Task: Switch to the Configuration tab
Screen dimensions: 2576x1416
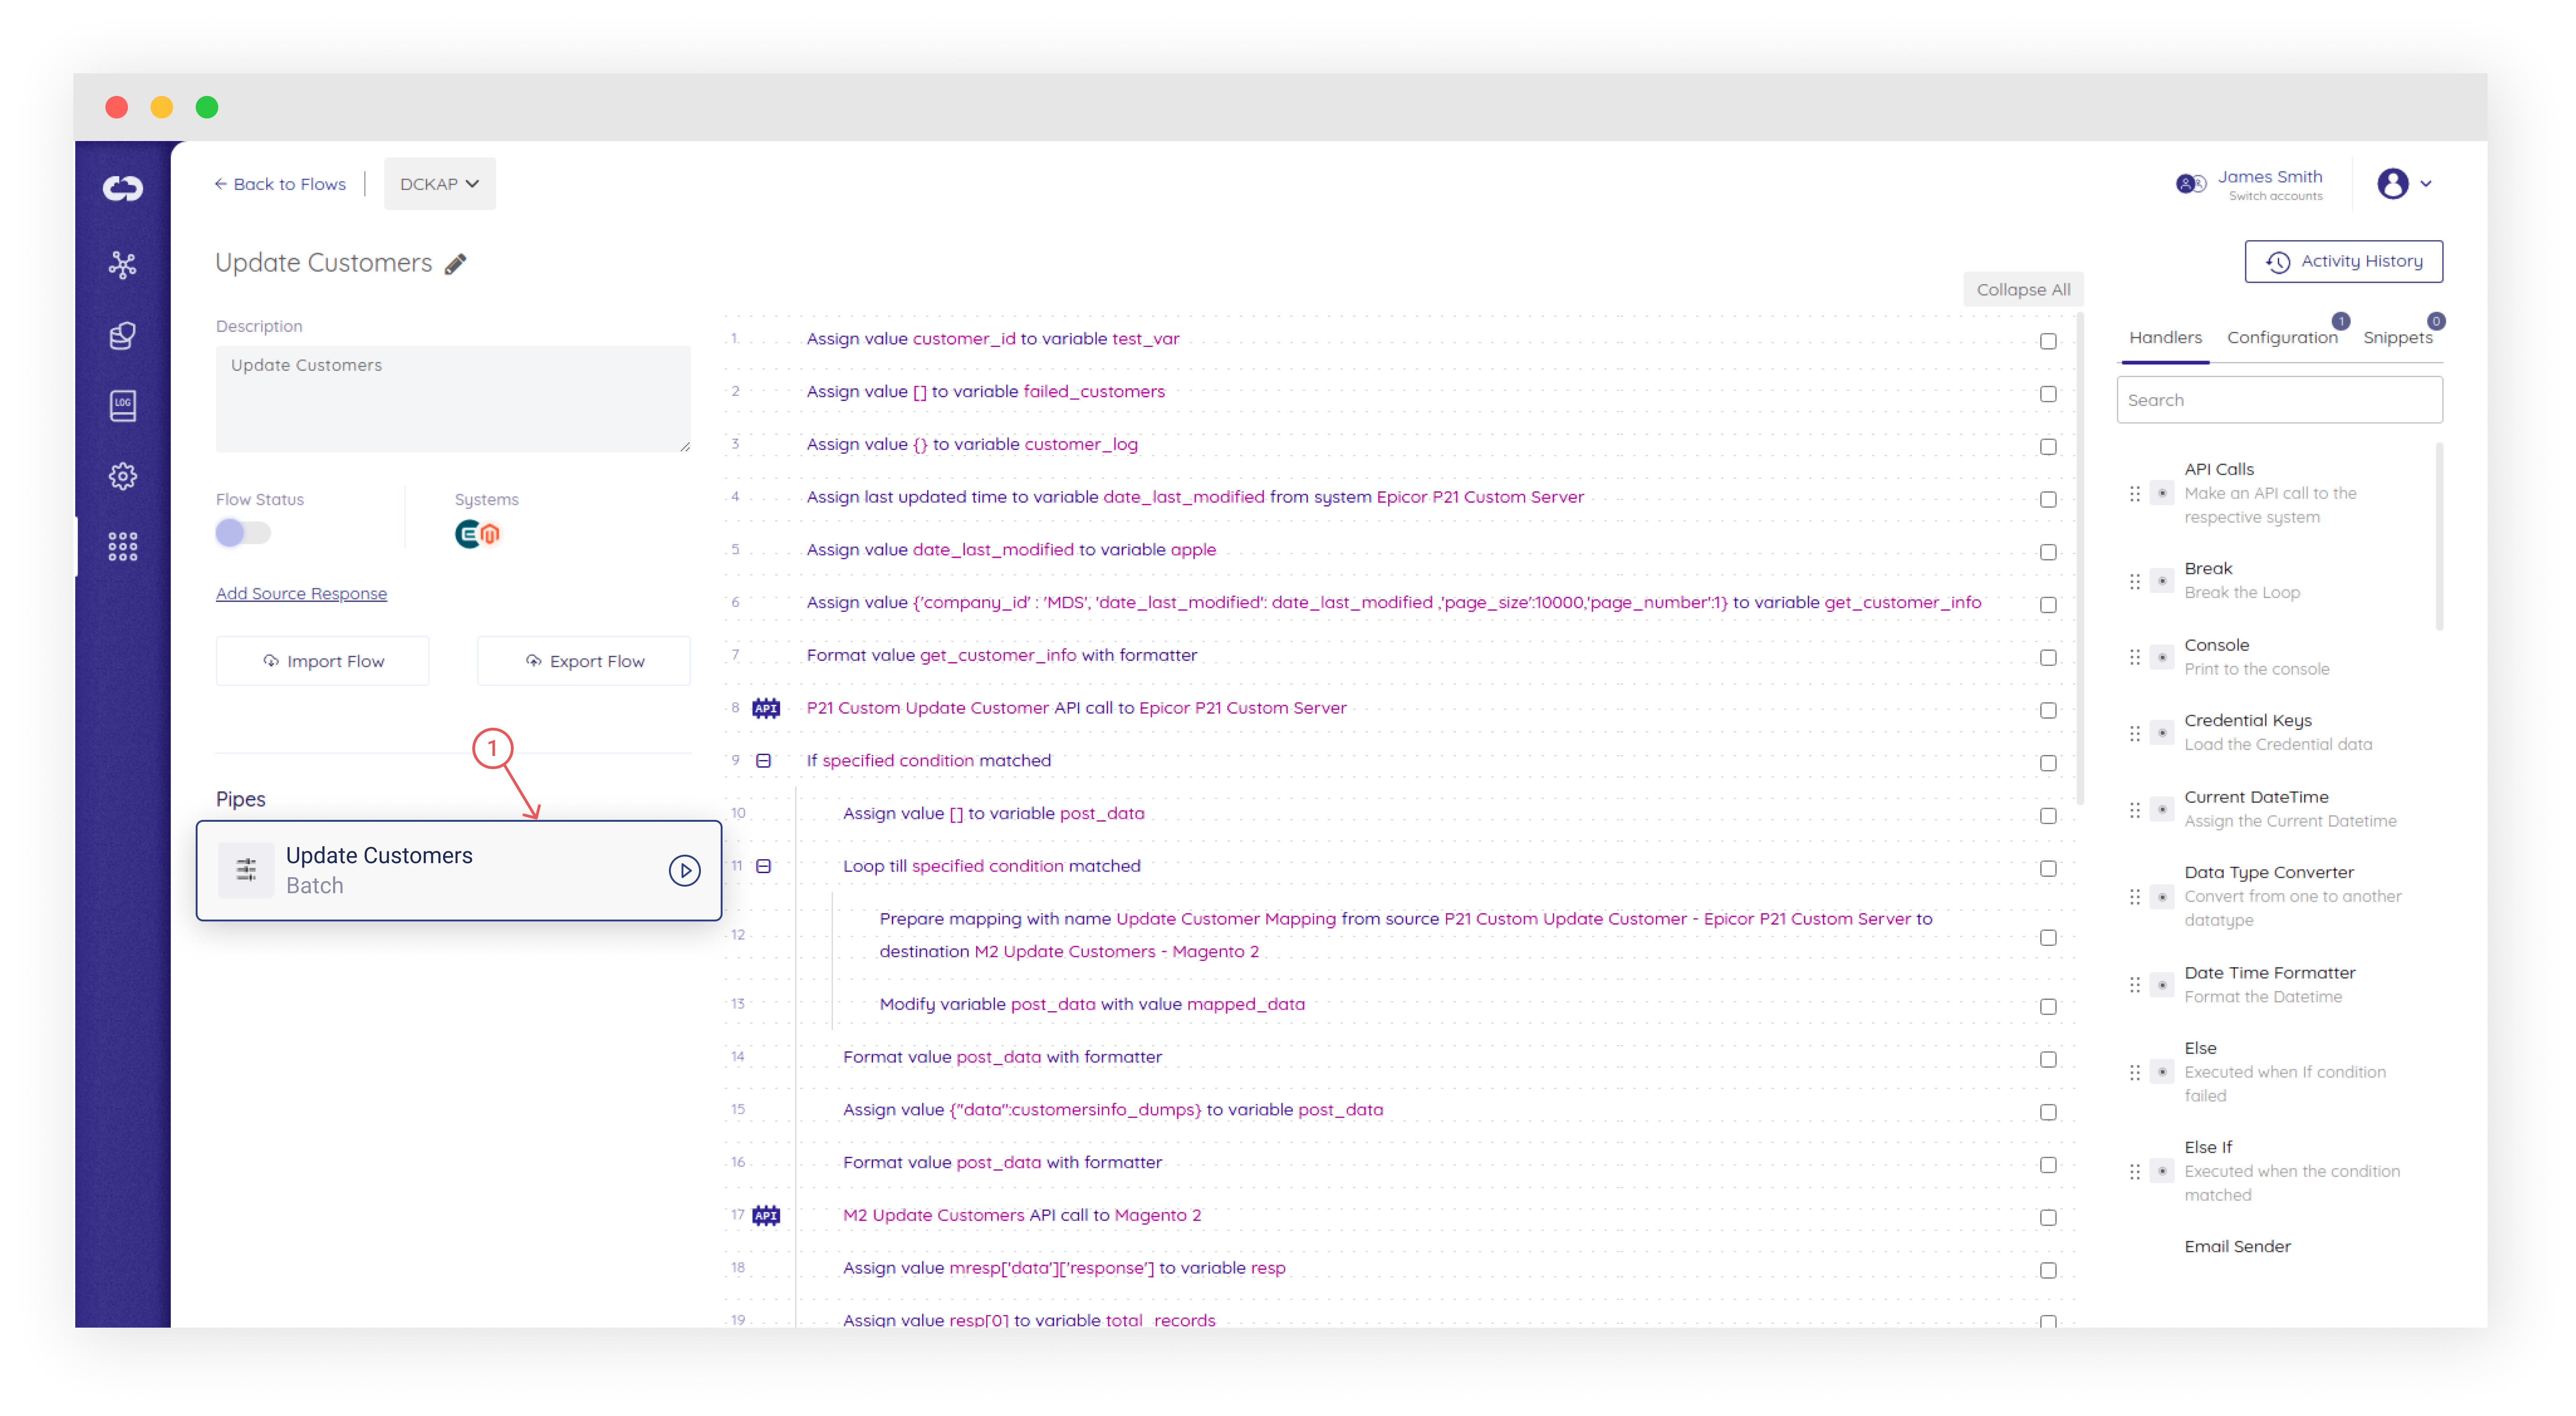Action: (x=2282, y=338)
